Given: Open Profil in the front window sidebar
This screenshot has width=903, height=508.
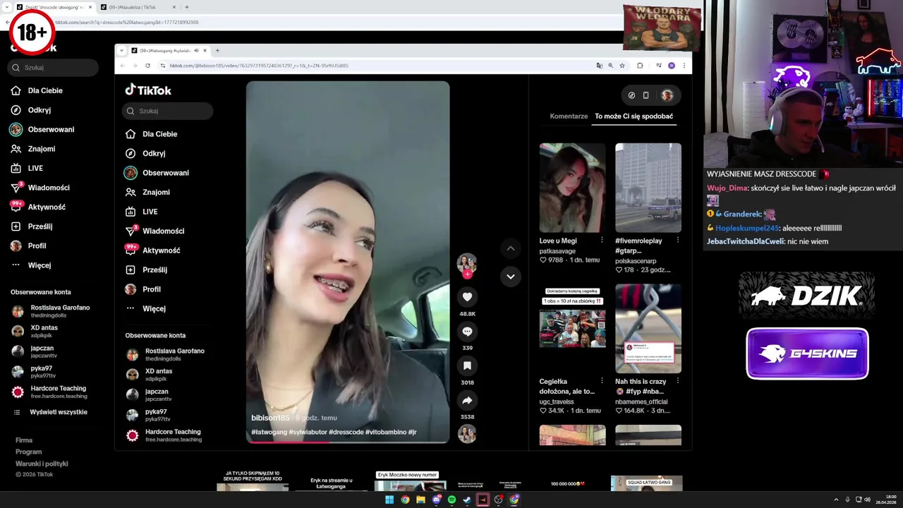Looking at the screenshot, I should click(152, 289).
